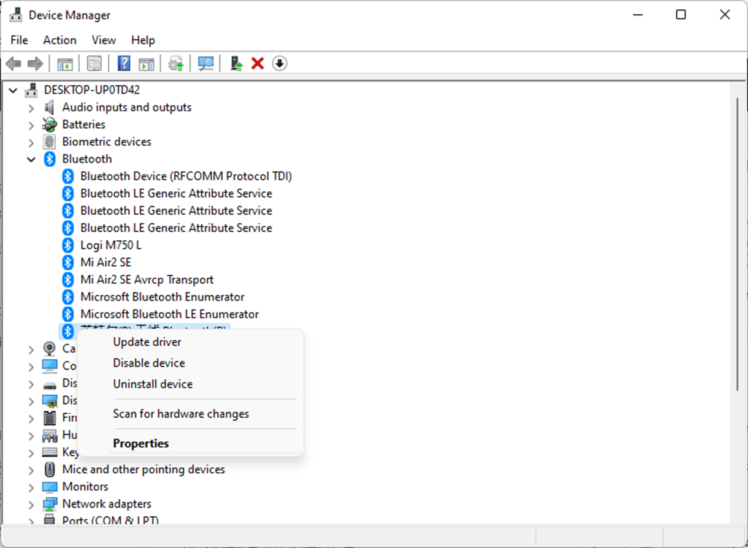Click the Batteries category icon
This screenshot has width=748, height=548.
point(50,124)
